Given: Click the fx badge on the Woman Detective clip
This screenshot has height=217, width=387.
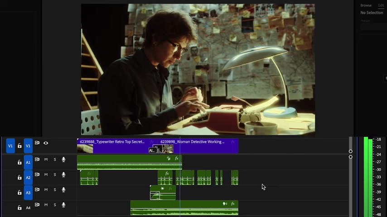Looking at the screenshot, I should (x=233, y=142).
